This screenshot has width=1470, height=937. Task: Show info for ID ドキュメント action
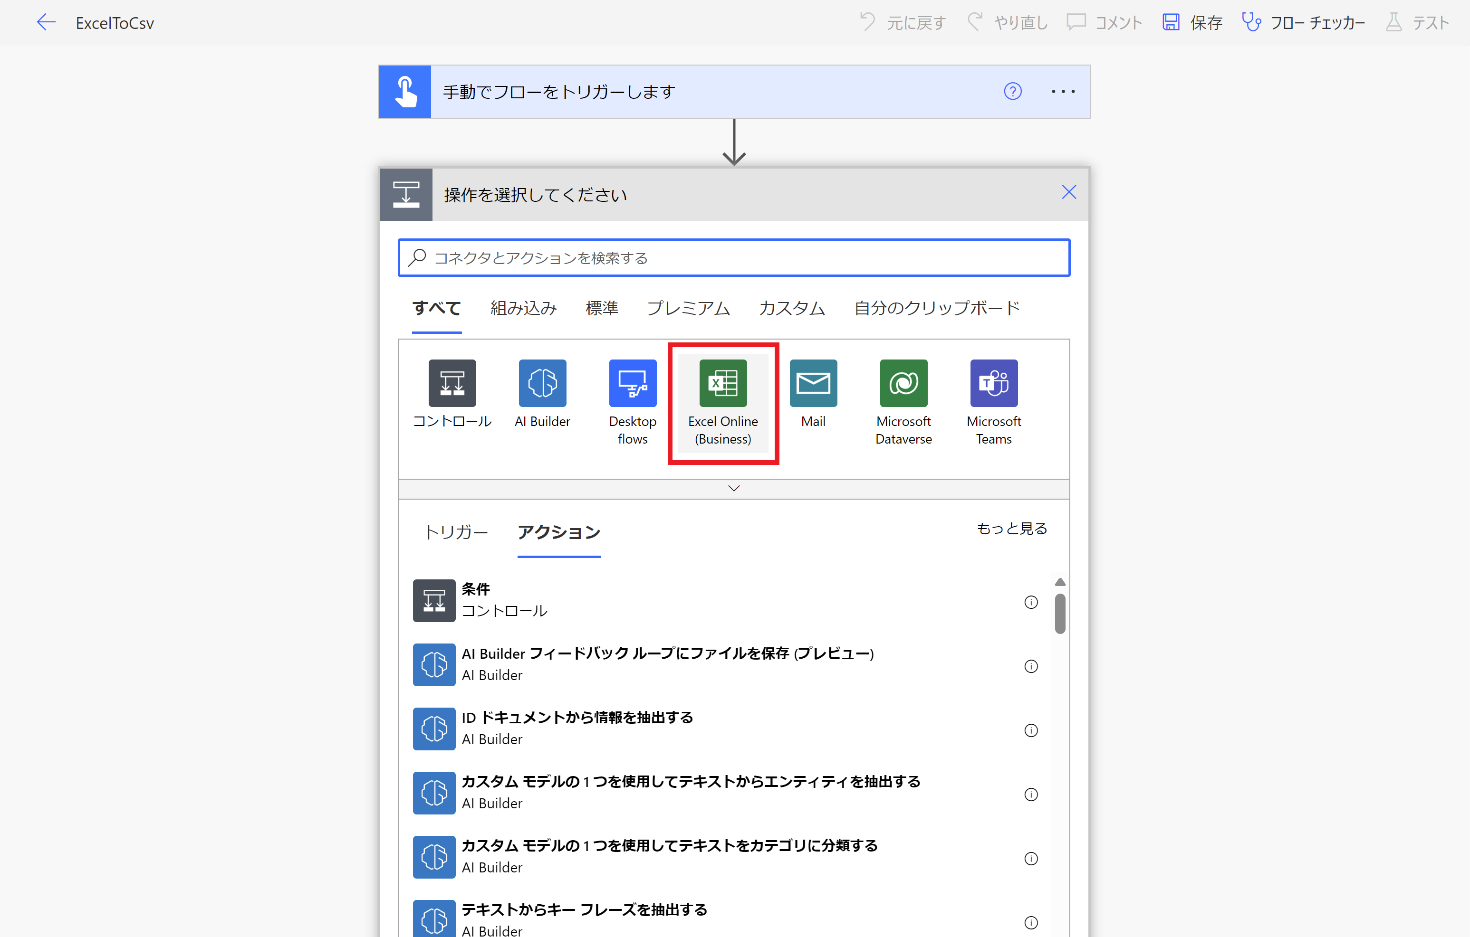point(1031,730)
